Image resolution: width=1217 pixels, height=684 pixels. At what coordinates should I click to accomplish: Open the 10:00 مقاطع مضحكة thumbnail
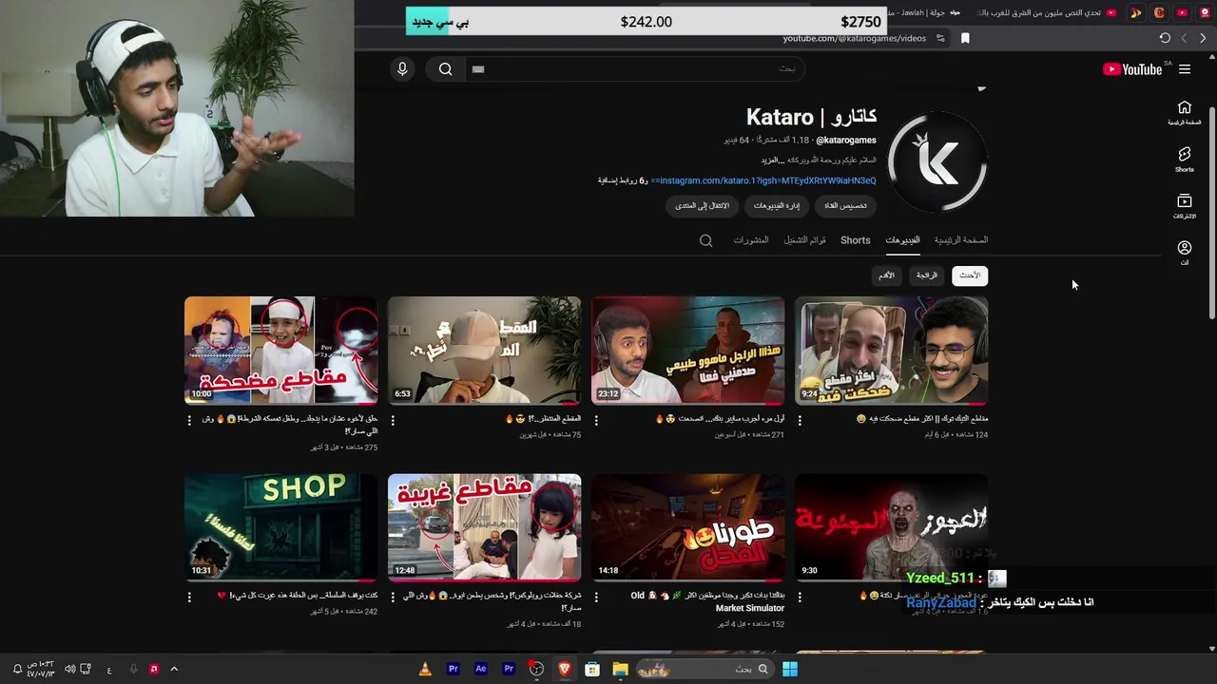tap(281, 351)
